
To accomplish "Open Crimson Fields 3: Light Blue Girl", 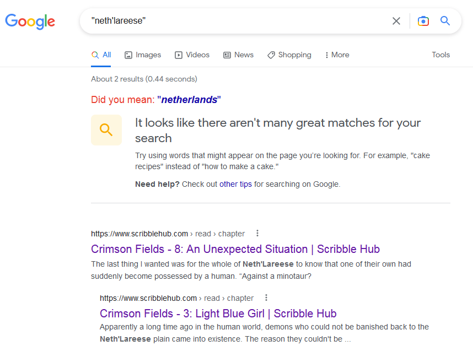I will click(x=218, y=314).
